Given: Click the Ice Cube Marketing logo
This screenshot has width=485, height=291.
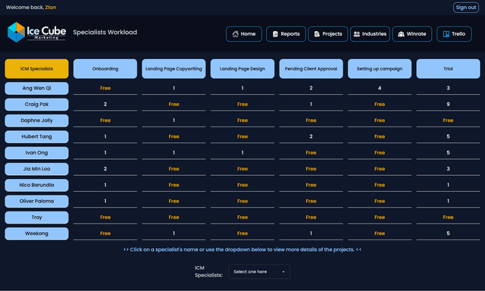Looking at the screenshot, I should [36, 32].
